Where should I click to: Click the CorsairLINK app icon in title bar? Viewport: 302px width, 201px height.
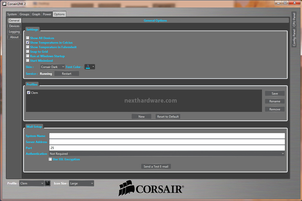click(x=4, y=4)
